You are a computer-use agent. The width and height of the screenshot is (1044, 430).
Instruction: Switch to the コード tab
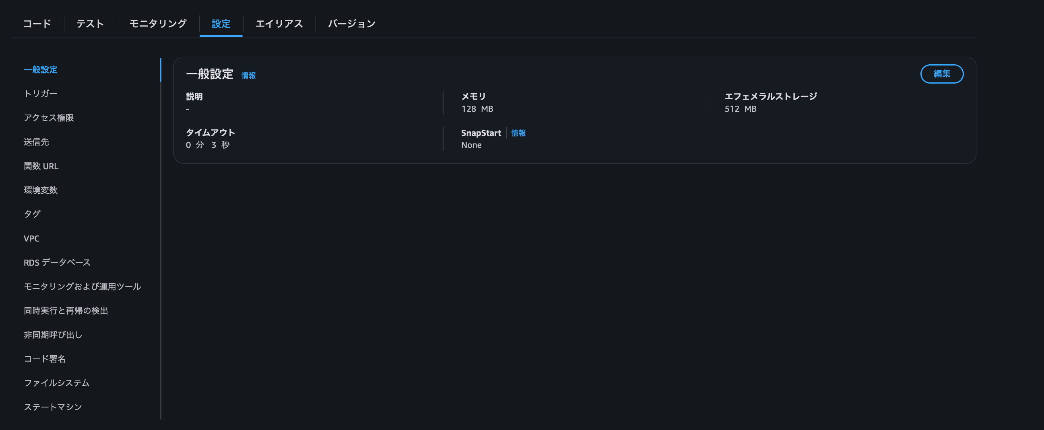[x=37, y=23]
